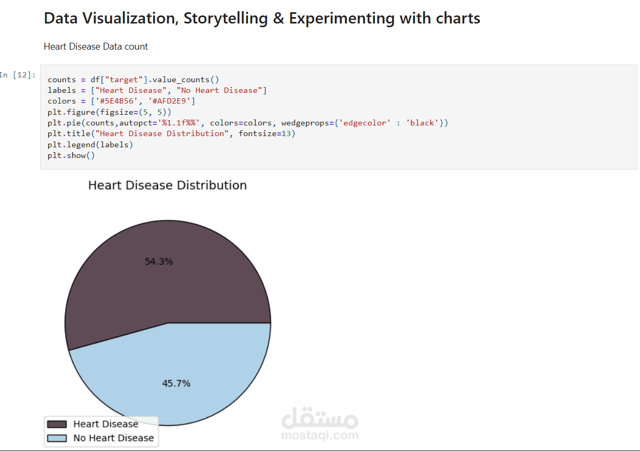640x451 pixels.
Task: Click the dark Heart Disease legend swatch
Action: tap(57, 424)
